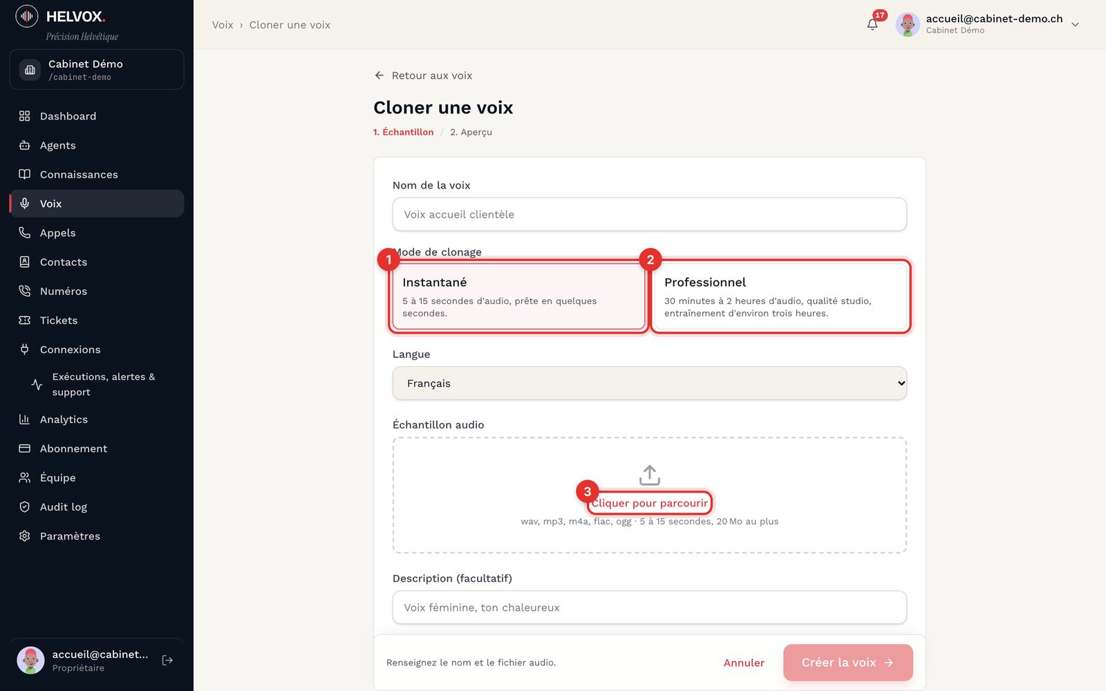Click the Équipe people icon
The image size is (1106, 691).
pyautogui.click(x=25, y=477)
